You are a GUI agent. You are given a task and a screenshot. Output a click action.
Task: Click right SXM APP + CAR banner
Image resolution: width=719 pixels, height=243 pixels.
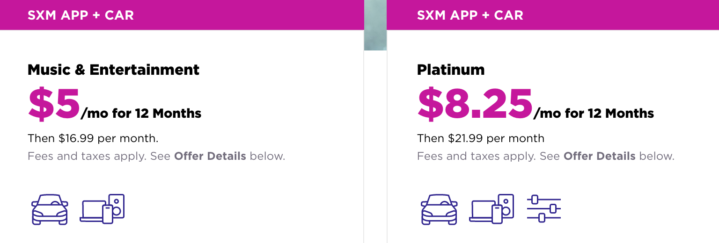pyautogui.click(x=553, y=15)
